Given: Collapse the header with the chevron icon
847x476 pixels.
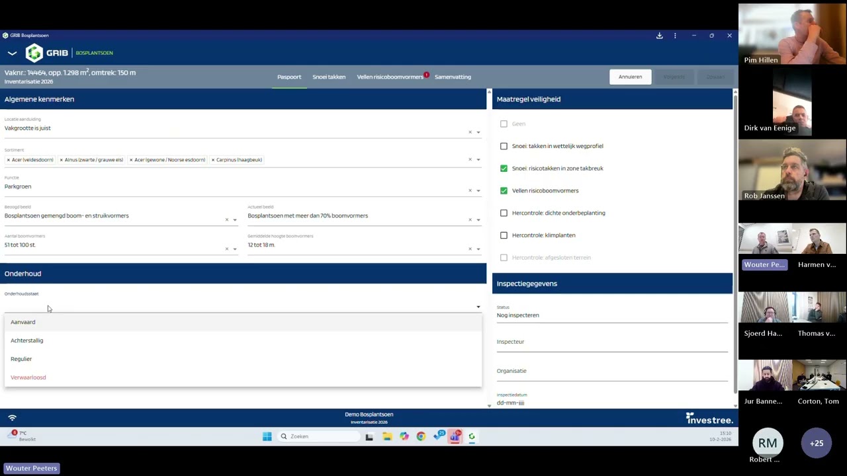Looking at the screenshot, I should (x=12, y=53).
